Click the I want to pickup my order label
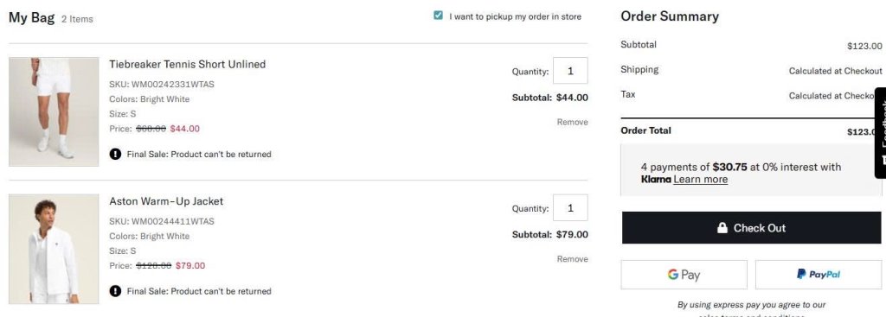The width and height of the screenshot is (886, 317). coord(516,16)
